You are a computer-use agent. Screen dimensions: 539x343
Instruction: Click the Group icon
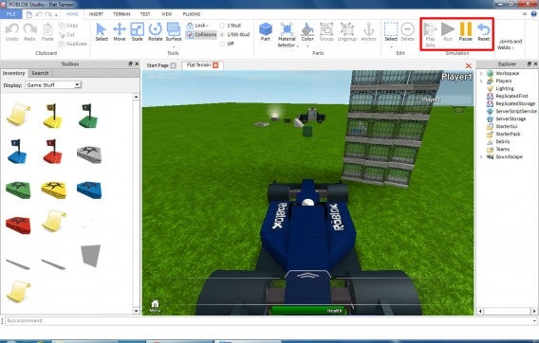click(x=326, y=32)
